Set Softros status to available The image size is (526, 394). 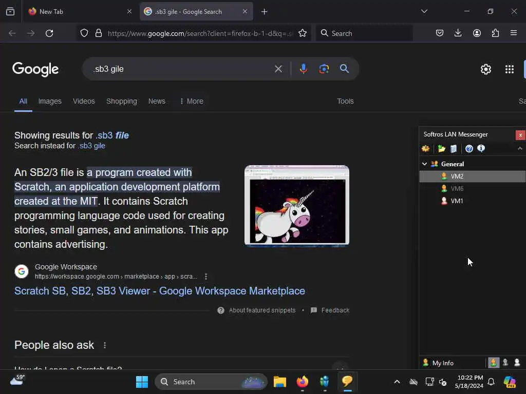tap(493, 363)
